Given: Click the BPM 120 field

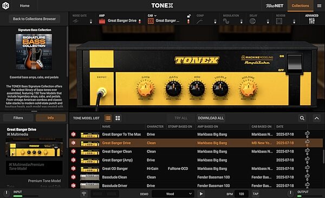Looking at the screenshot, I should pos(242,194).
